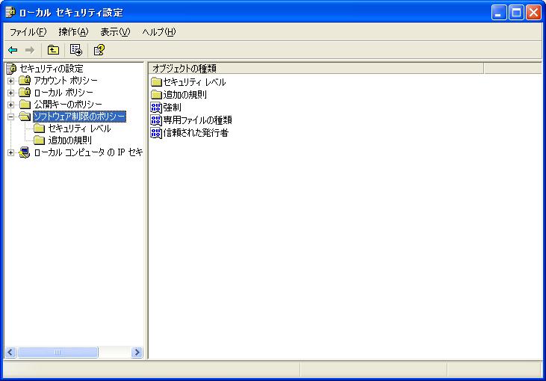This screenshot has width=546, height=381.
Task: Minimize the ローカル セキュリティ設定 window
Action: click(x=499, y=13)
